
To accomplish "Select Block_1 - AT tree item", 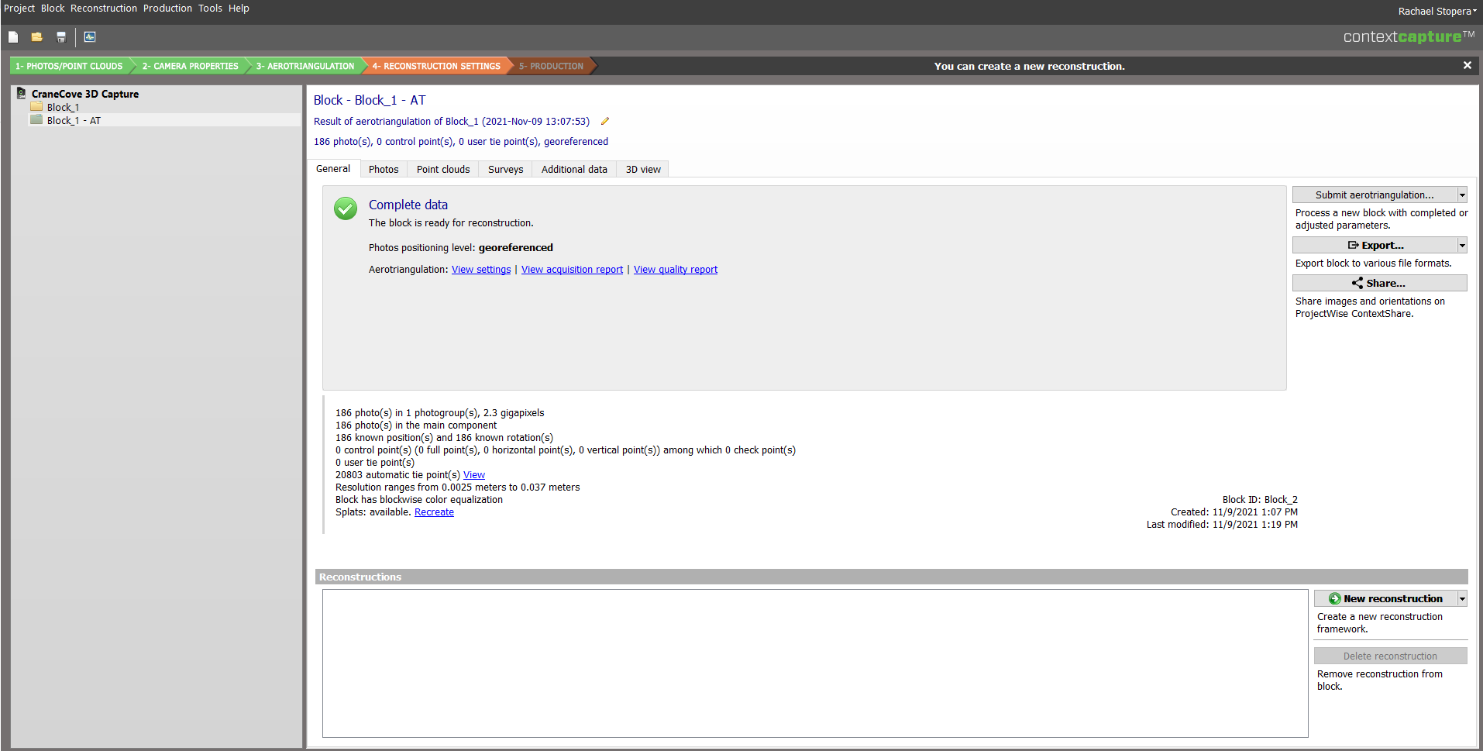I will [x=74, y=121].
